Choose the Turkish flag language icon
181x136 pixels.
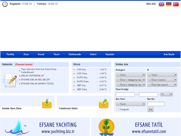(176, 4)
